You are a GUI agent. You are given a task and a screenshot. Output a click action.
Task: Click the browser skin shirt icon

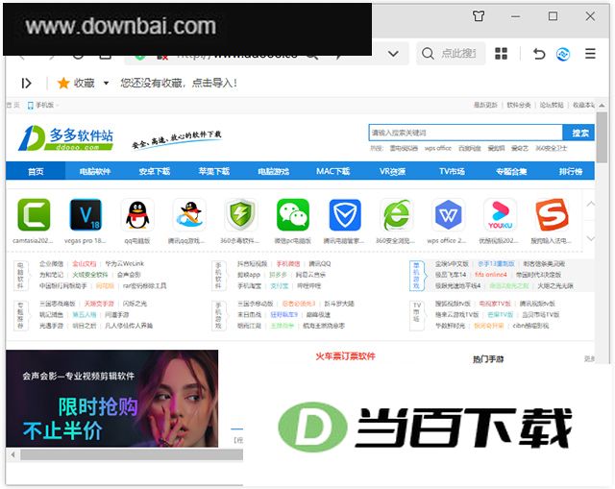[479, 16]
